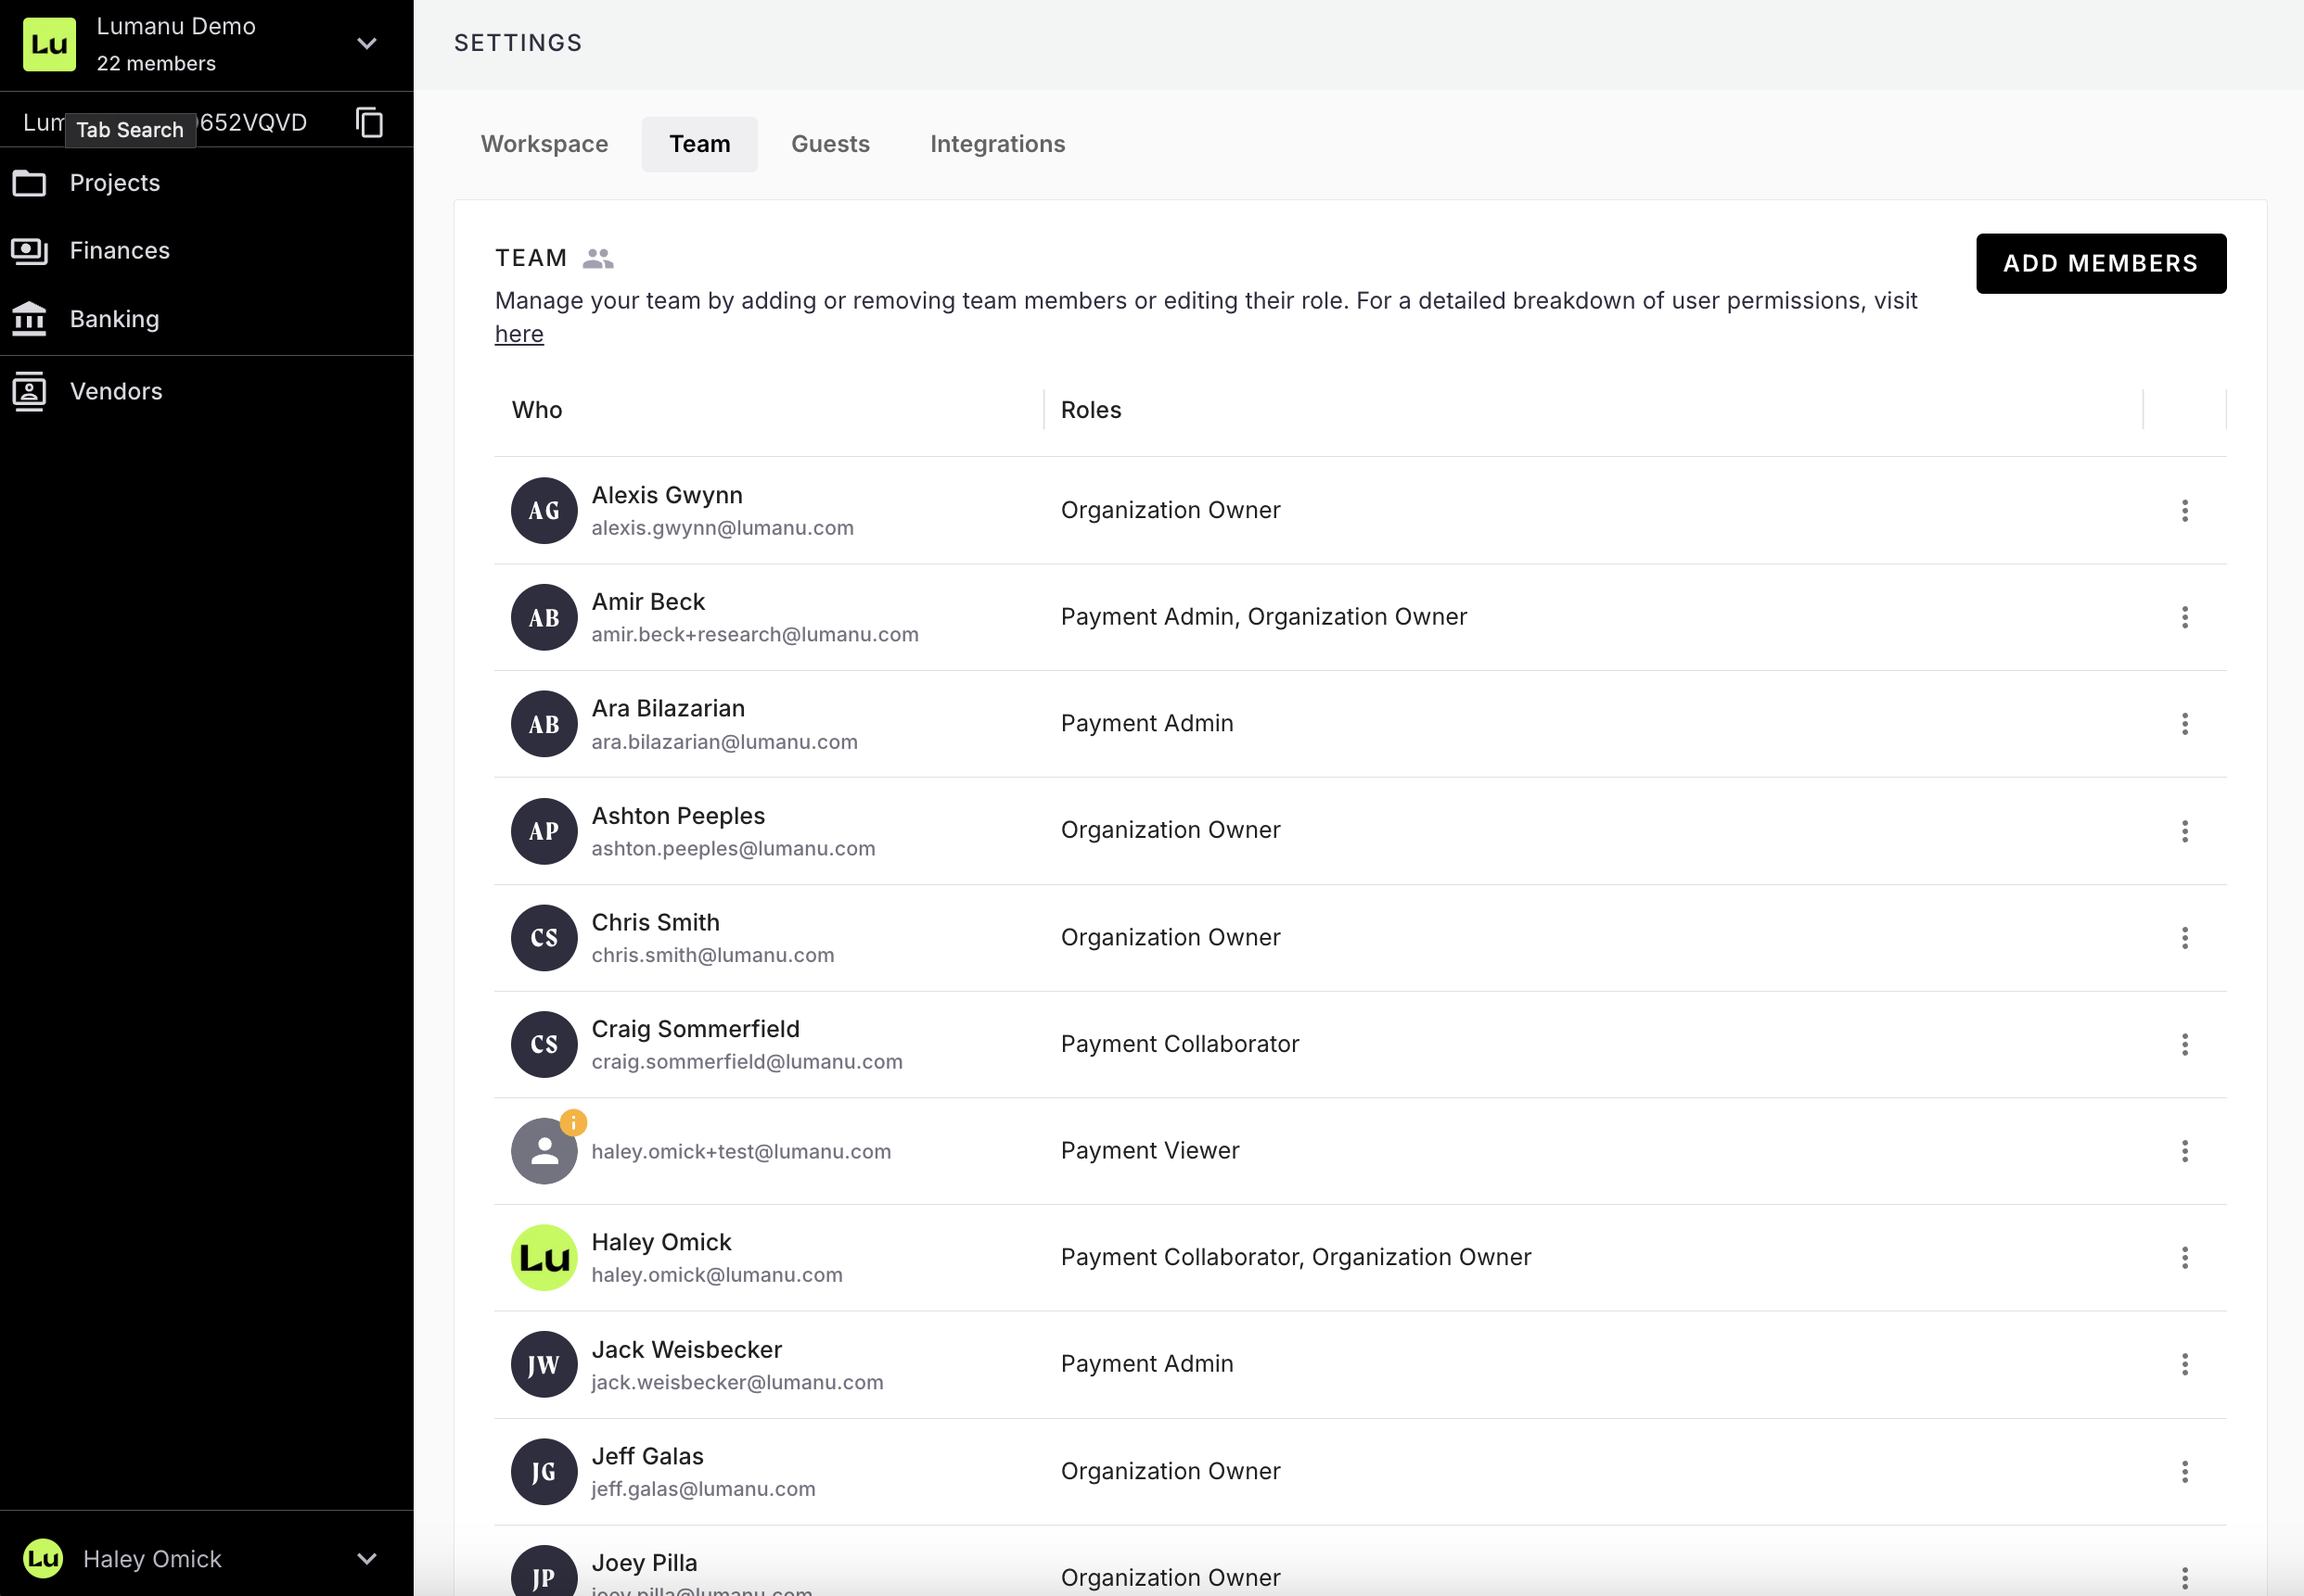
Task: Click the Who column header
Action: (x=536, y=410)
